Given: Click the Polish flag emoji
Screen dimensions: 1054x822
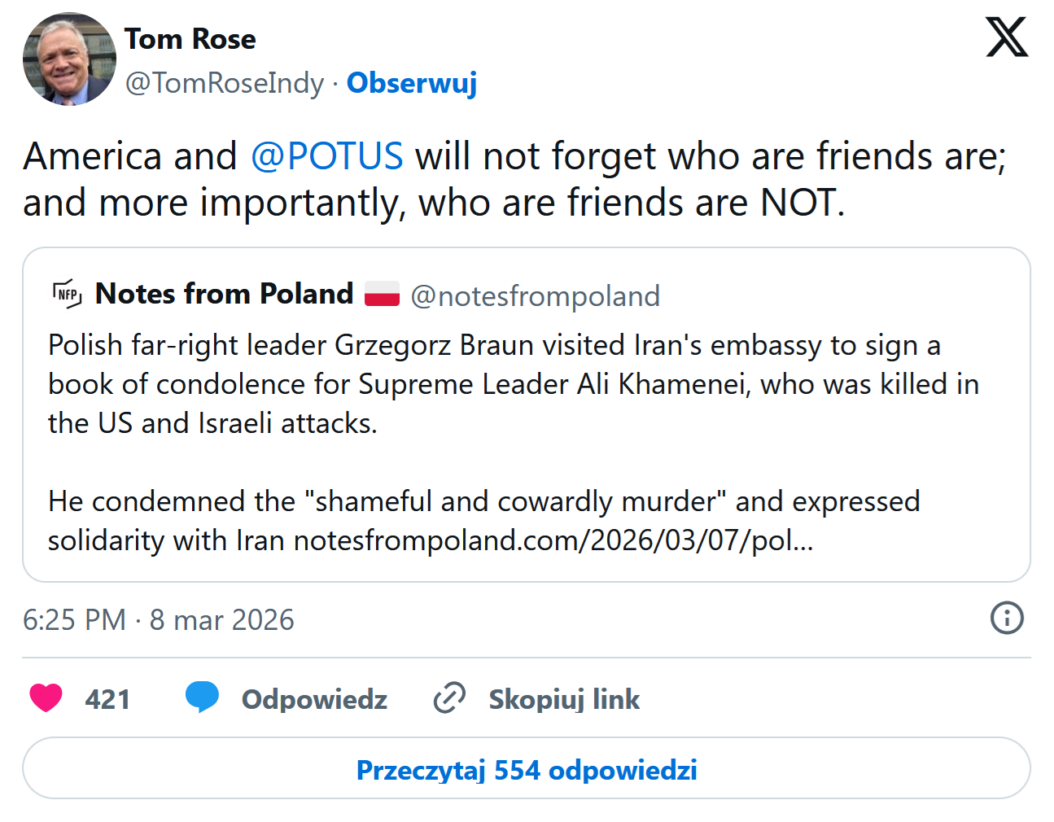Looking at the screenshot, I should click(x=382, y=294).
